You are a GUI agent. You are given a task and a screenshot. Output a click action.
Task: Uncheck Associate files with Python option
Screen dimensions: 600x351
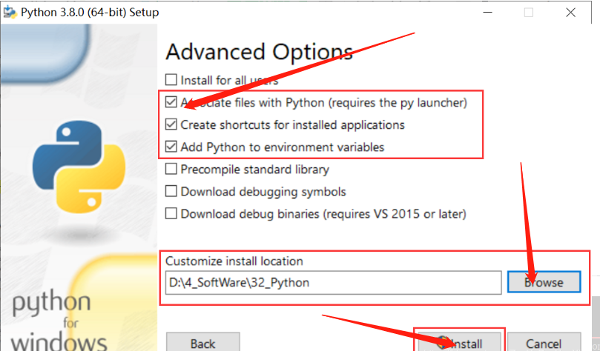coord(171,102)
